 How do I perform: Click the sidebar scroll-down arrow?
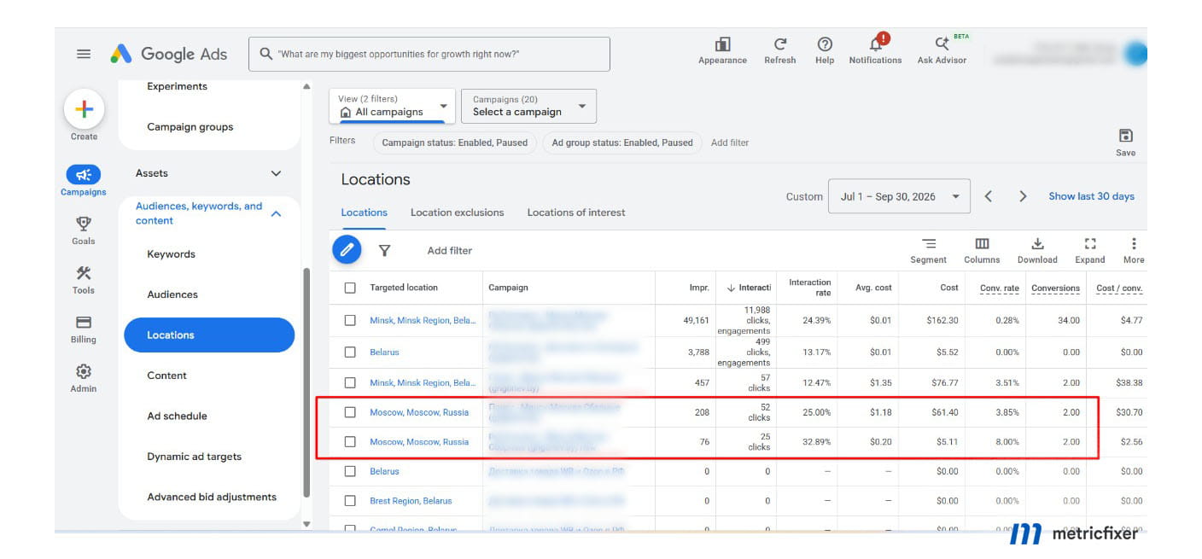307,524
